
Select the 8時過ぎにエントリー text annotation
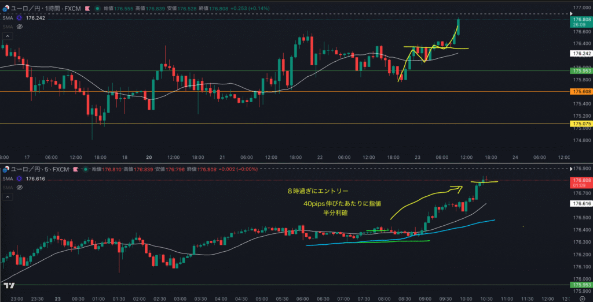[x=317, y=191]
